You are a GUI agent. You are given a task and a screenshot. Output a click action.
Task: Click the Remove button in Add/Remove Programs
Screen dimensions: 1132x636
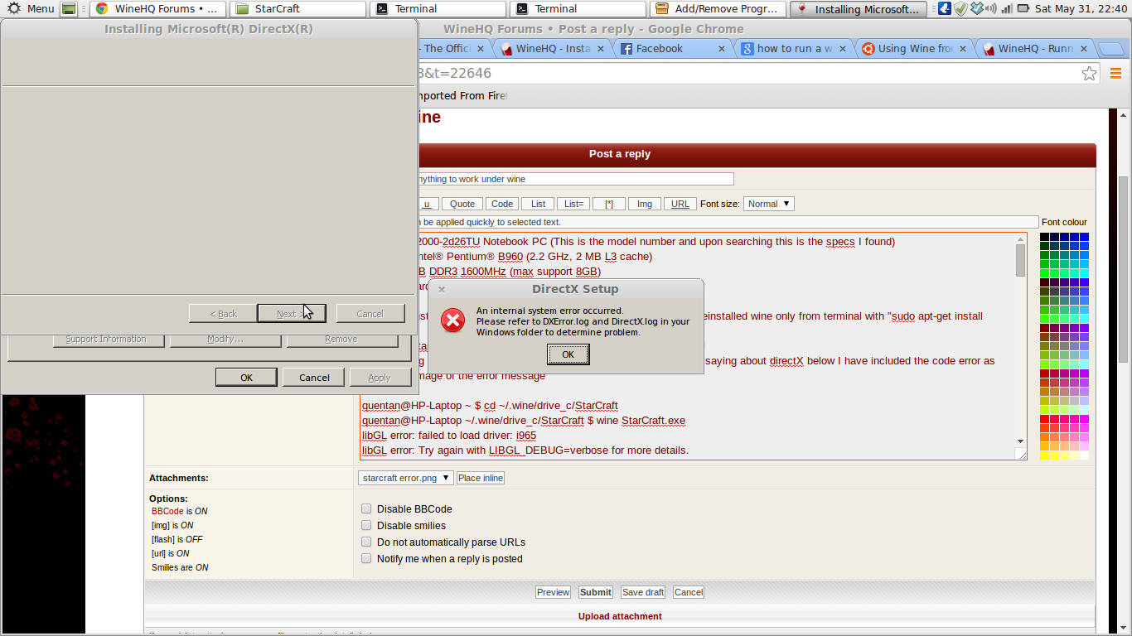click(341, 340)
